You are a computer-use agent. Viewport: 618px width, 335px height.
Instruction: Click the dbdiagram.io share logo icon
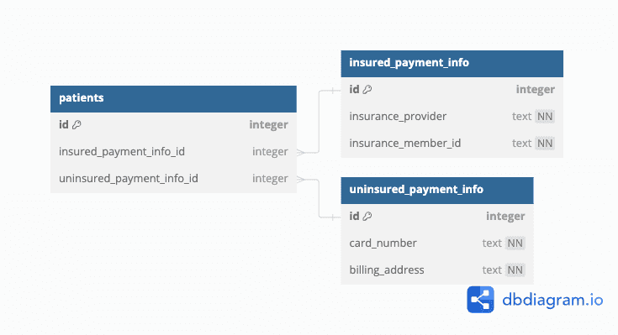[480, 300]
